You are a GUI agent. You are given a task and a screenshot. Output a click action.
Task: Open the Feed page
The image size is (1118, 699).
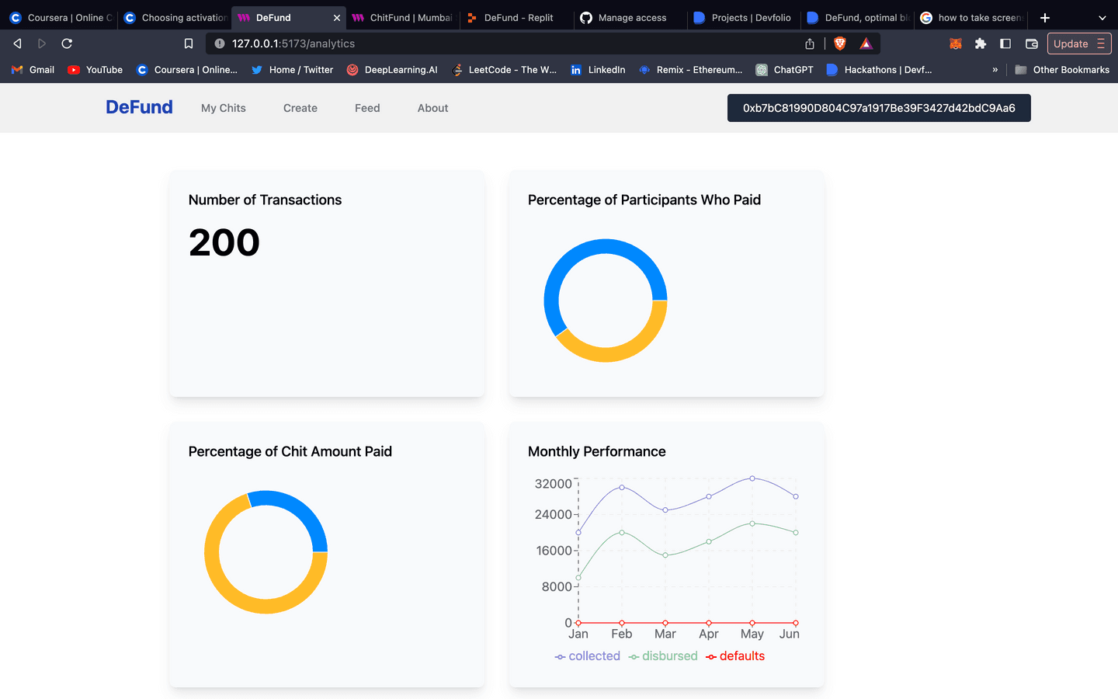(x=367, y=108)
